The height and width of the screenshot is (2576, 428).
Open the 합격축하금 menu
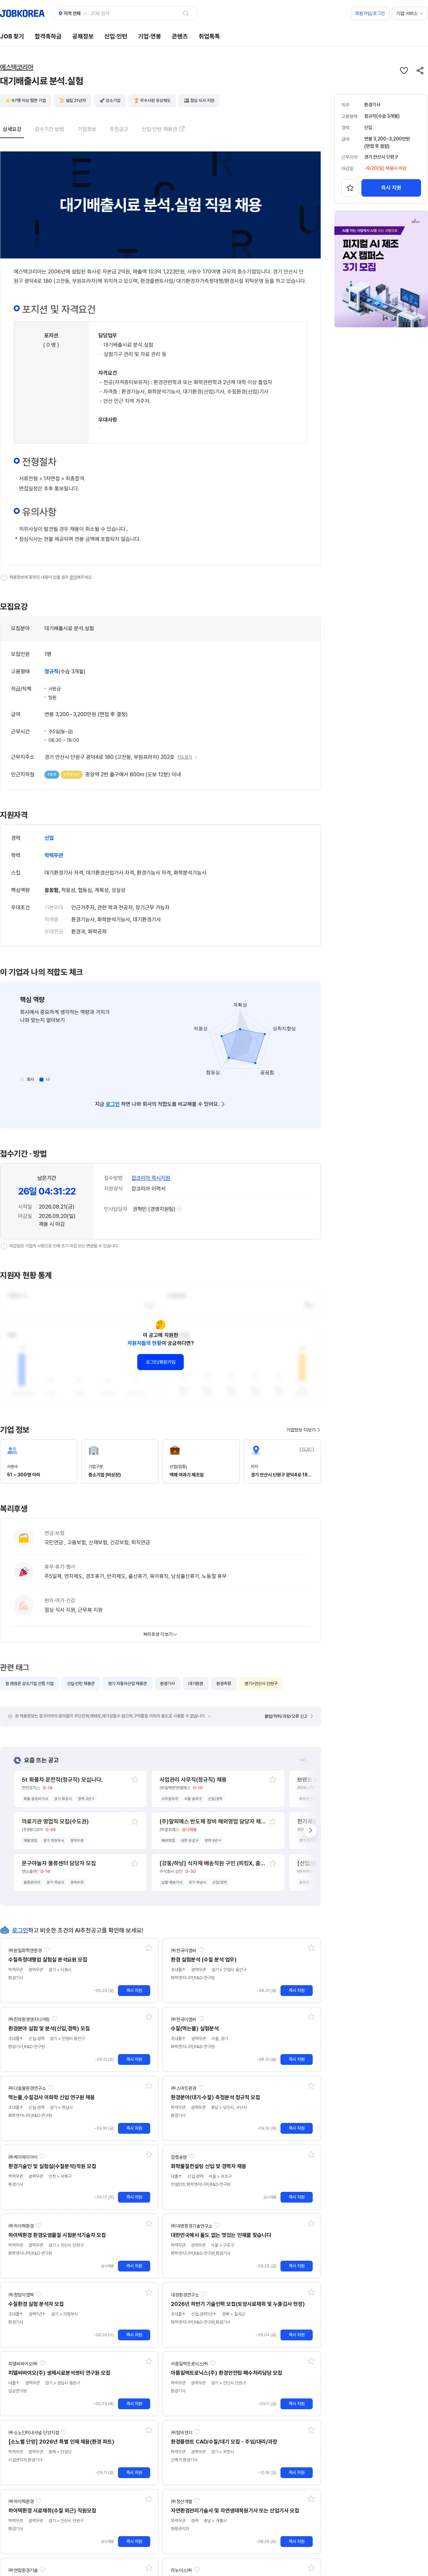click(x=48, y=36)
